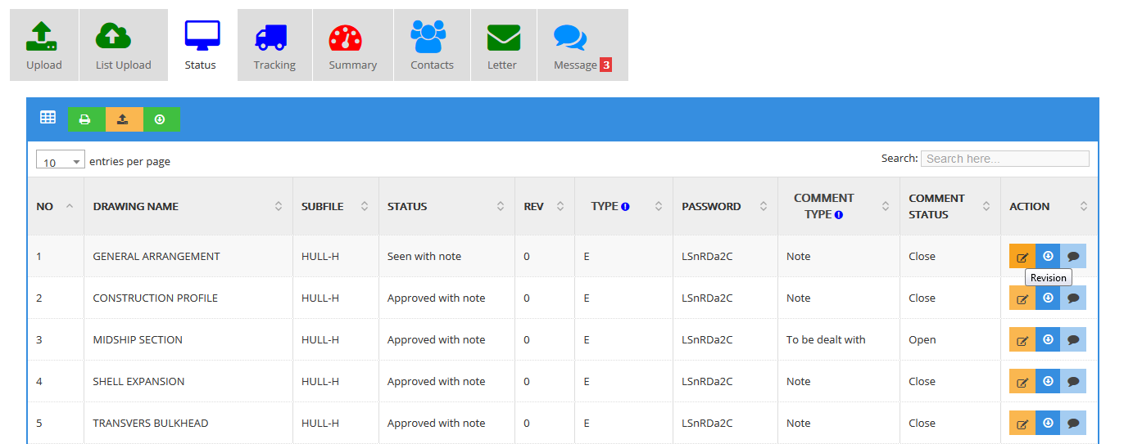This screenshot has width=1133, height=444.
Task: Click Revision edit icon for General Arrangement
Action: [x=1022, y=257]
